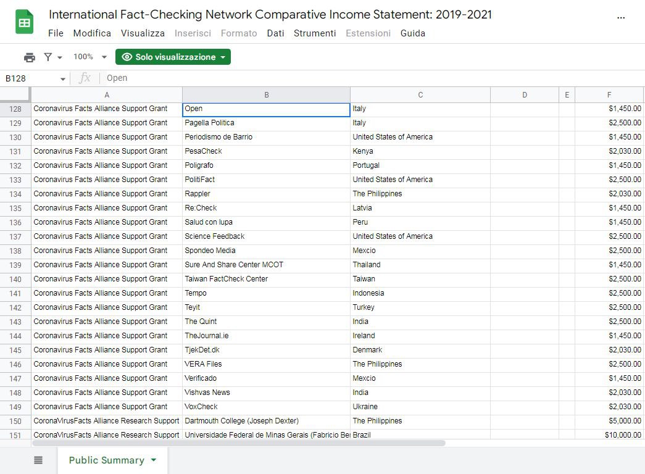Open the all sheets list icon
Image resolution: width=645 pixels, height=474 pixels.
pyautogui.click(x=38, y=460)
